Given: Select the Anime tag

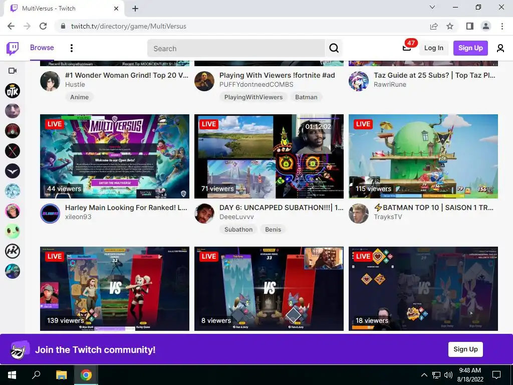Looking at the screenshot, I should (79, 97).
